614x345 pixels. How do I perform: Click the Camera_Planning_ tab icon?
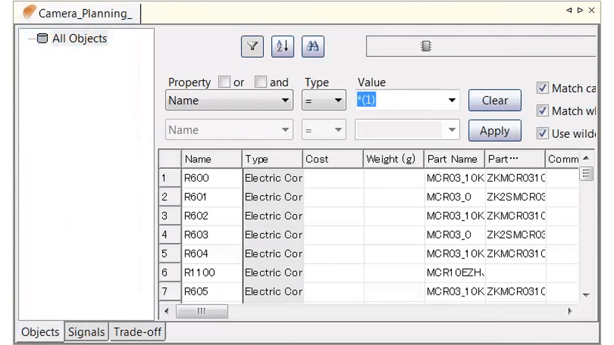click(30, 12)
